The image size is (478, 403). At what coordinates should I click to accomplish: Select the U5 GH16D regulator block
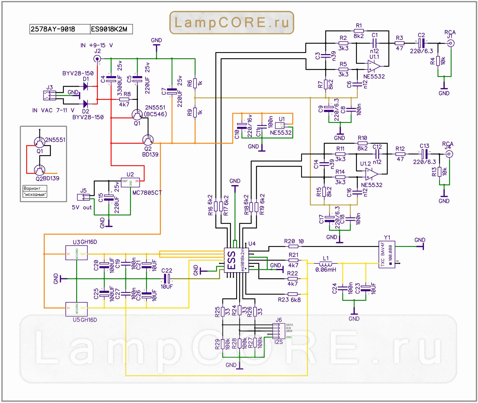point(76,309)
